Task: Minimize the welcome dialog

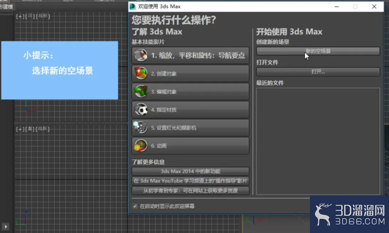Action: (337, 7)
